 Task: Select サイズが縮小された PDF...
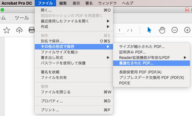pos(152,47)
